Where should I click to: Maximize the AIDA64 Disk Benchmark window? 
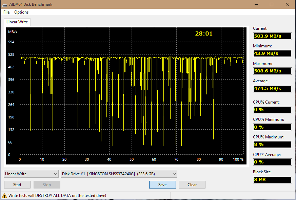[272, 4]
